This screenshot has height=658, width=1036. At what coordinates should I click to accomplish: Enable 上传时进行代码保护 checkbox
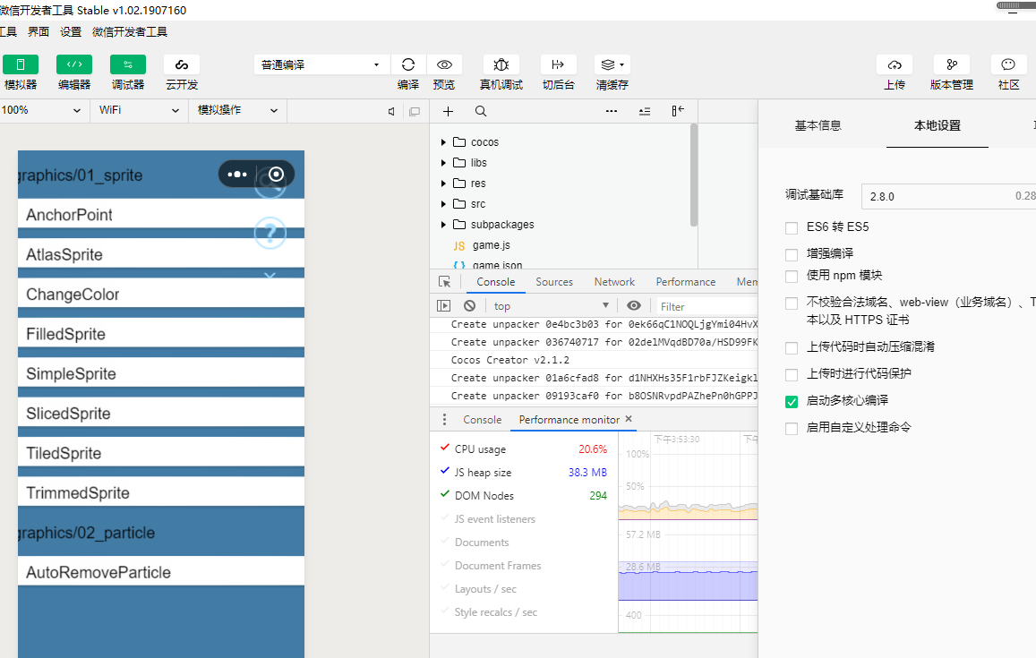tap(792, 375)
